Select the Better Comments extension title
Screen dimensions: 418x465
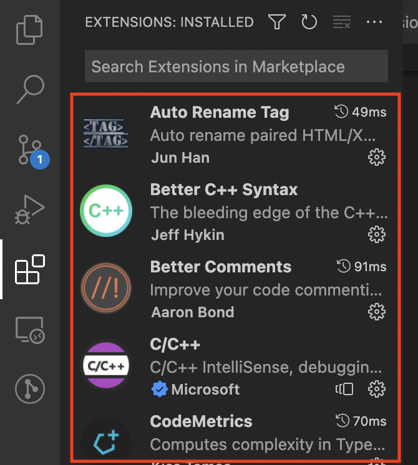pos(221,267)
